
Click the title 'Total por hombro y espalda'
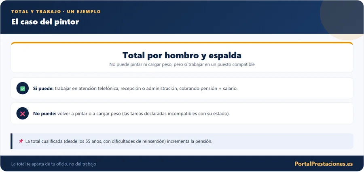(x=182, y=55)
